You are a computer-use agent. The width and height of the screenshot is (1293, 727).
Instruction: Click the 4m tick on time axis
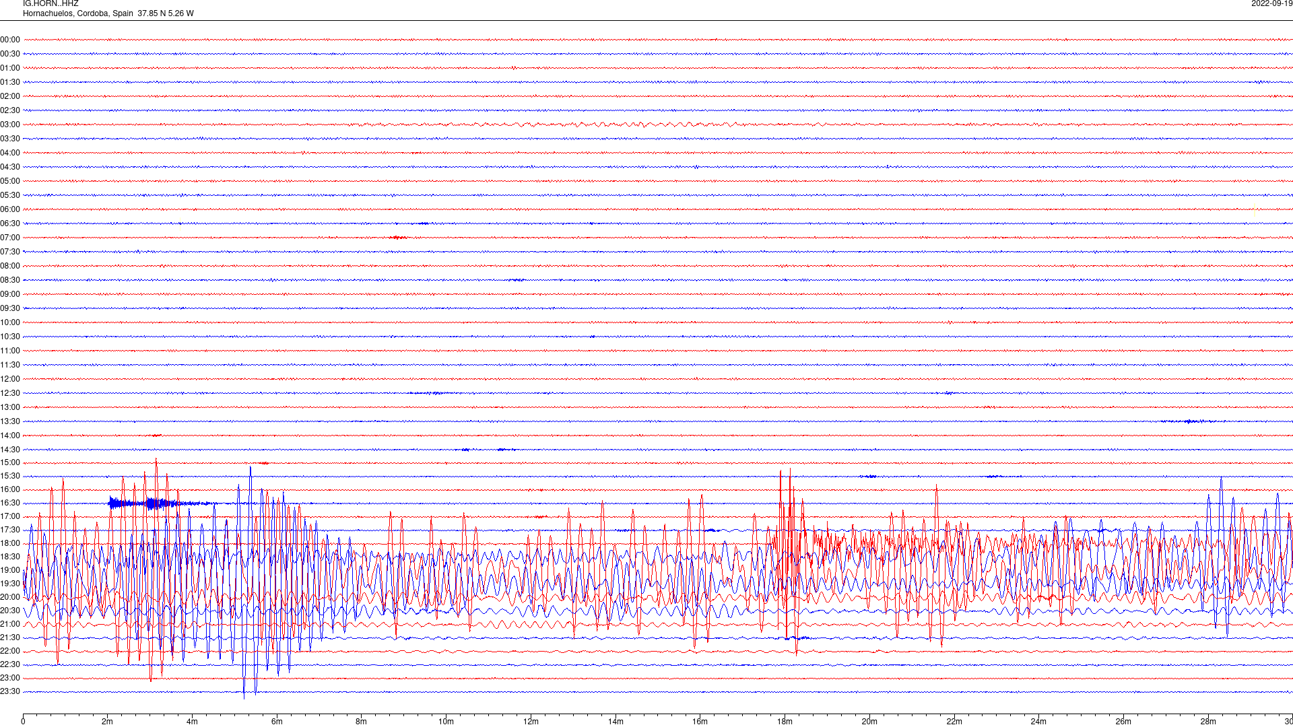(192, 722)
